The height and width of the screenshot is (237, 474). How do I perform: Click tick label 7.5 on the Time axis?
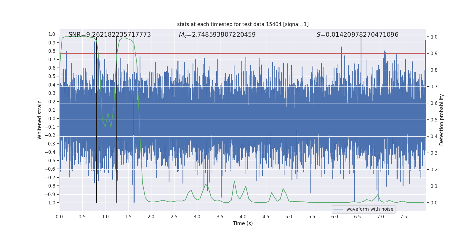pos(403,217)
